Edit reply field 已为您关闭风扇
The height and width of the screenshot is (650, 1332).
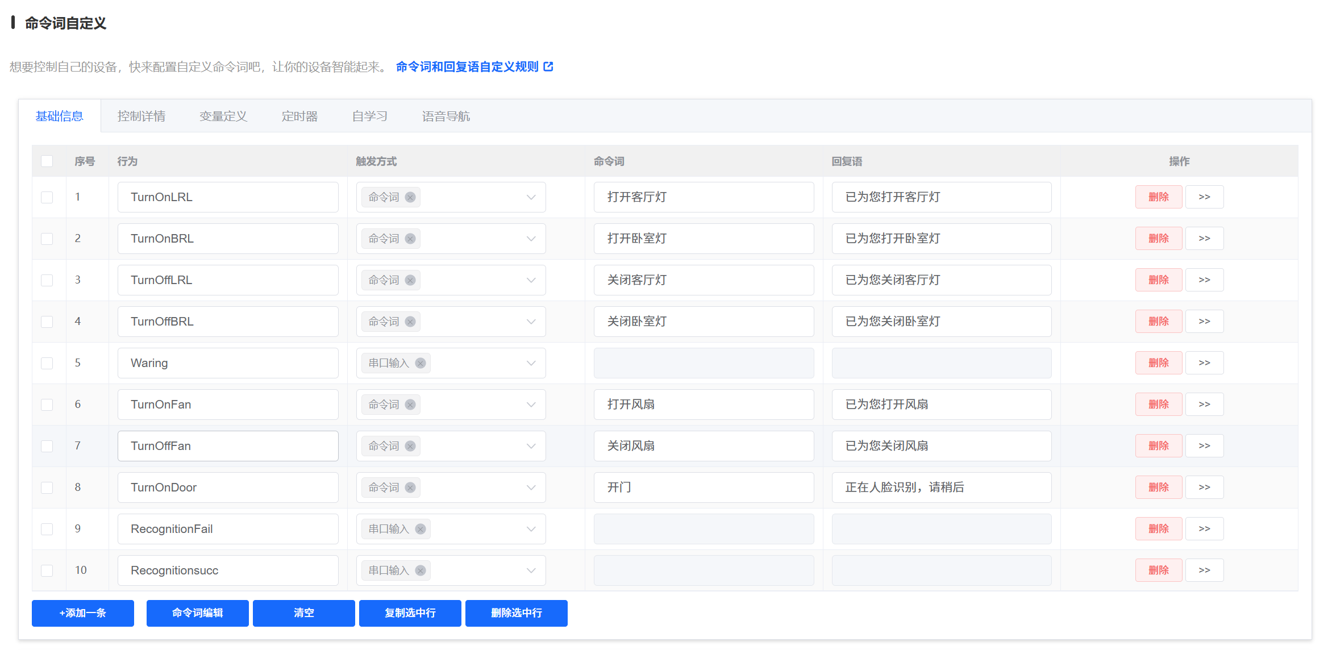(942, 446)
